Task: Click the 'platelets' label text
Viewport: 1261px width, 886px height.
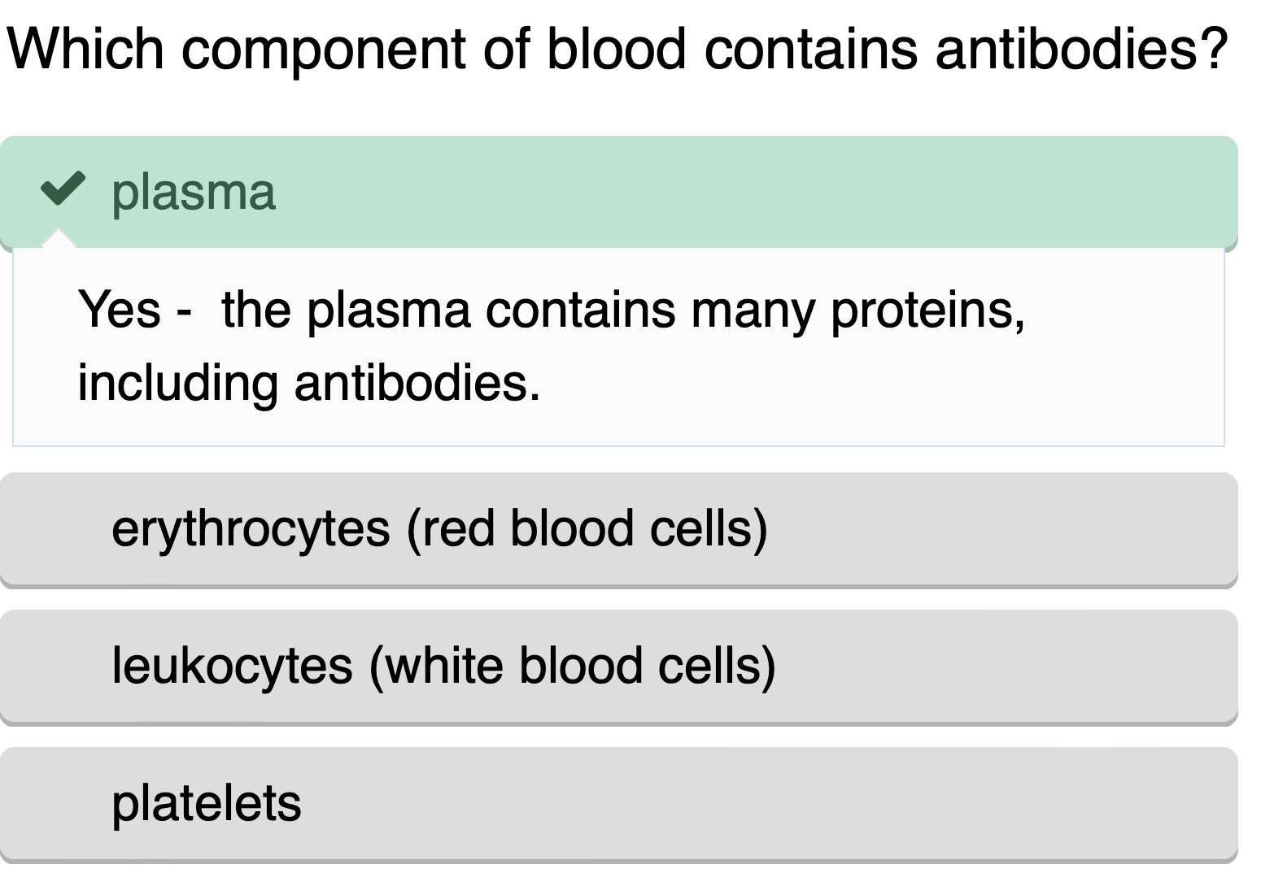Action: click(207, 803)
